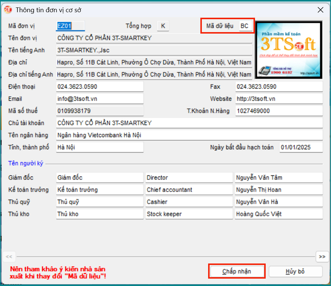Viewport: 331px width, 286px height.
Task: Close the Thông tin đơn vị cơ sở dialog
Action: point(320,10)
